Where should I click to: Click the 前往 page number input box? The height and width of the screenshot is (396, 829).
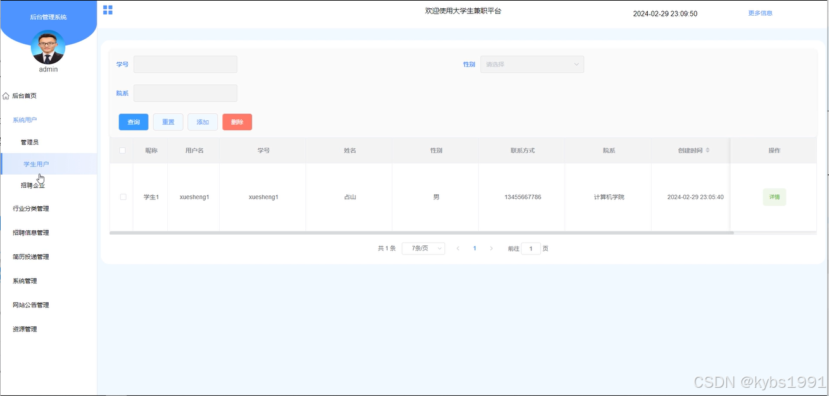pyautogui.click(x=531, y=249)
